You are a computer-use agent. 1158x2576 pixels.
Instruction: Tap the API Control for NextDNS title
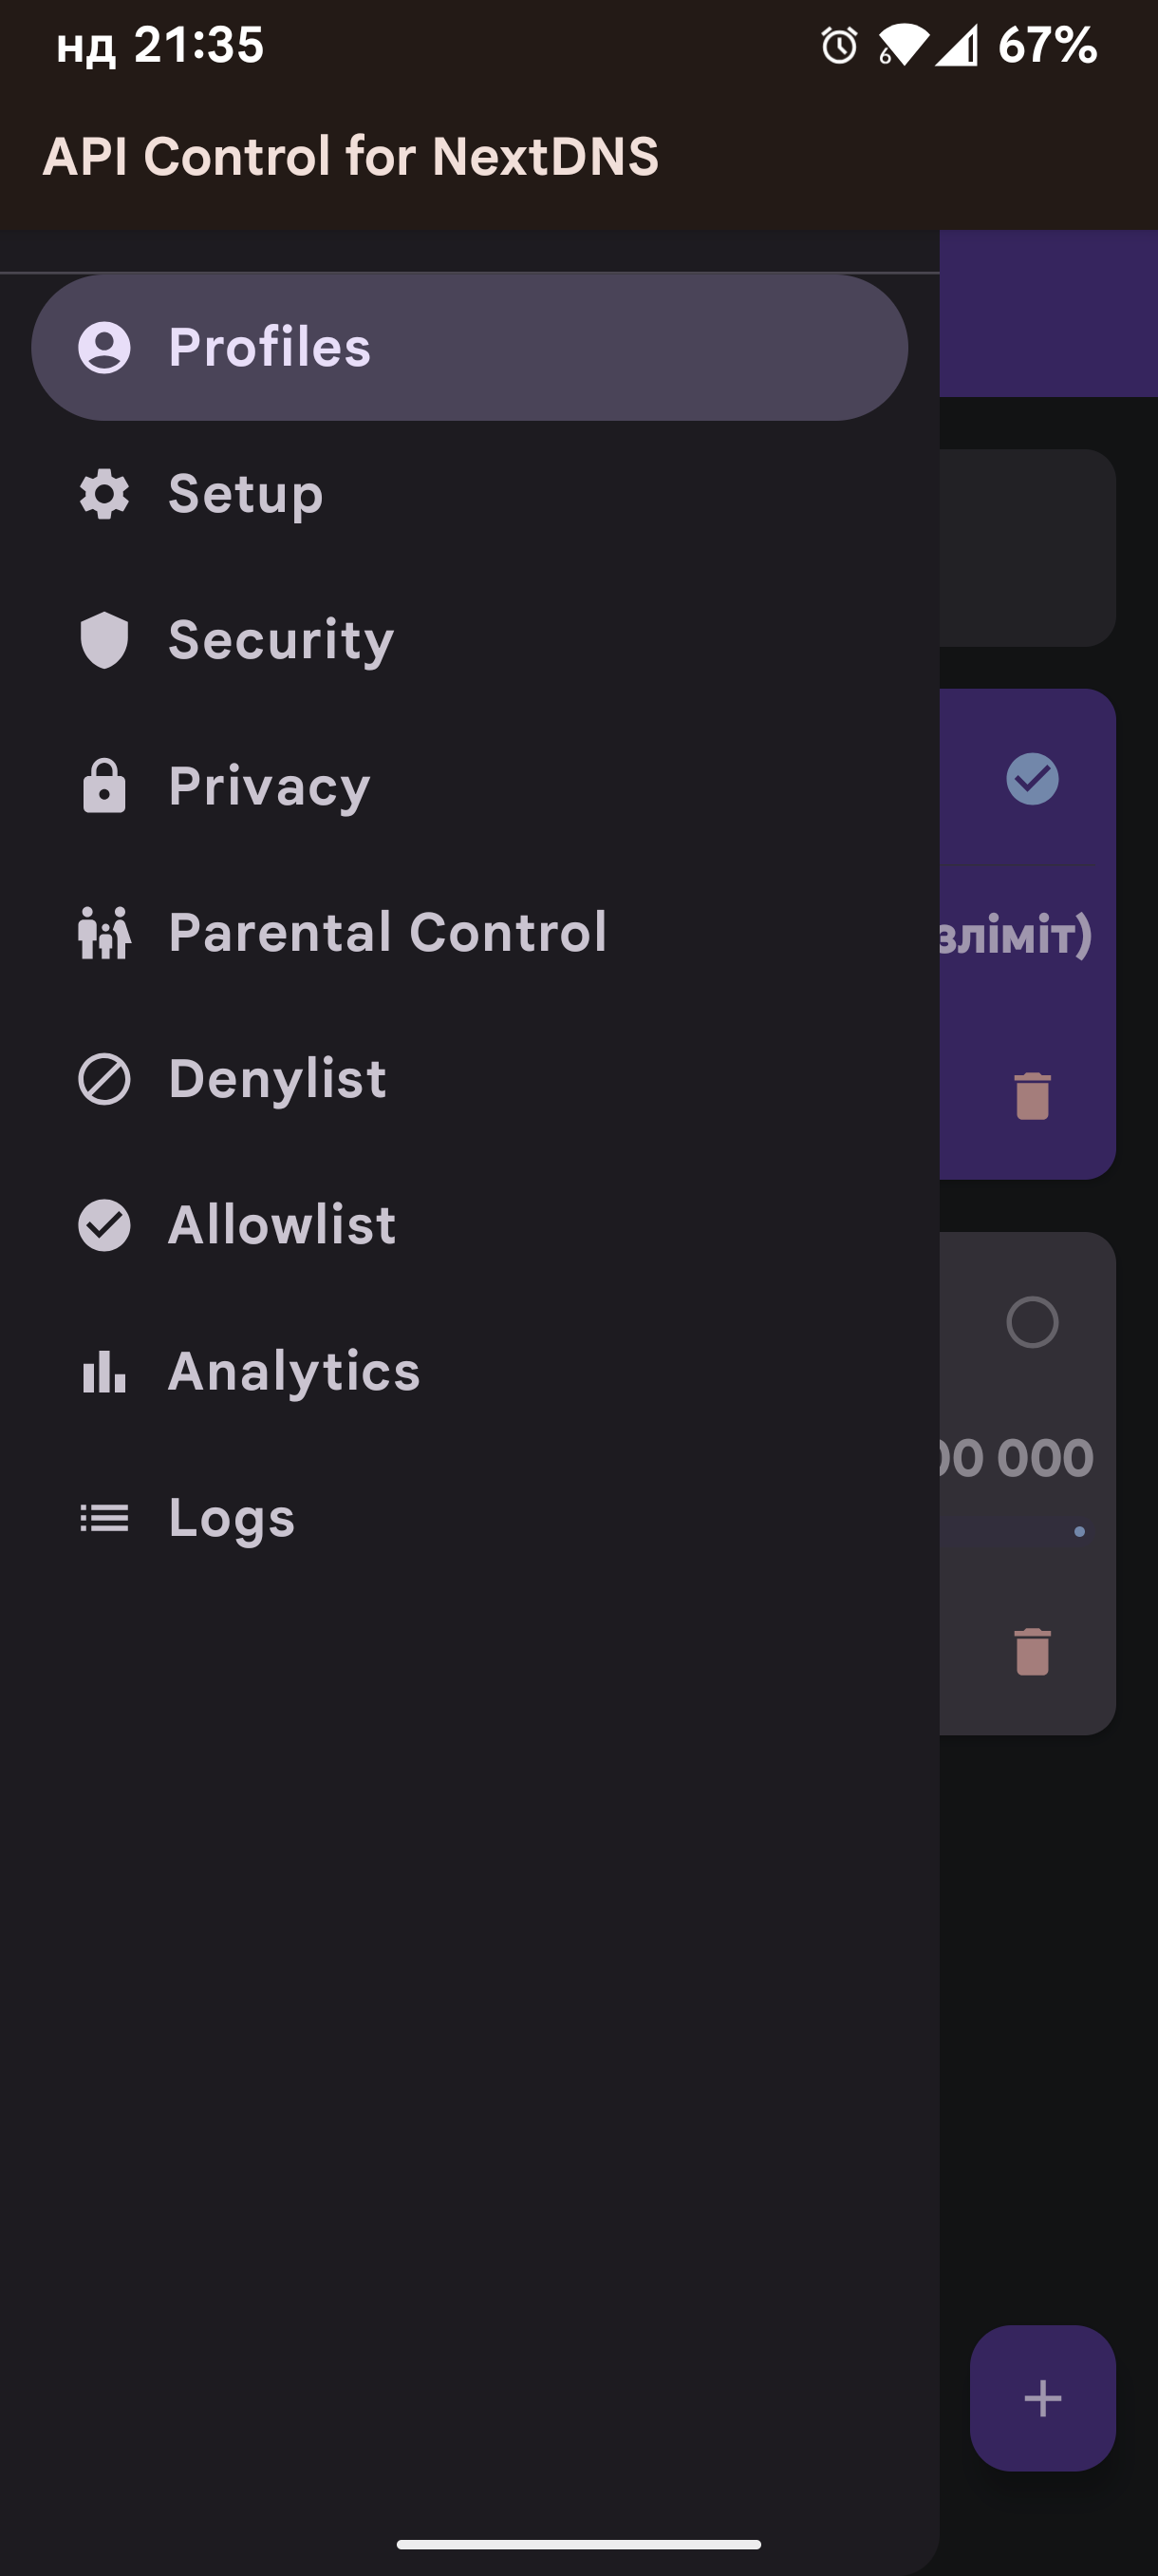pos(350,157)
